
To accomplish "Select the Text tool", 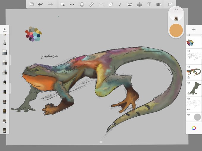I will [149, 4].
